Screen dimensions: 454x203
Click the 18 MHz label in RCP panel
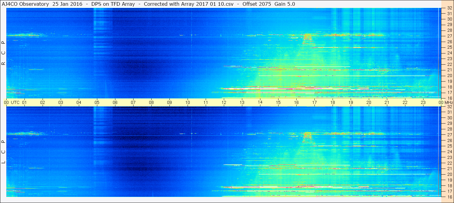pyautogui.click(x=449, y=87)
